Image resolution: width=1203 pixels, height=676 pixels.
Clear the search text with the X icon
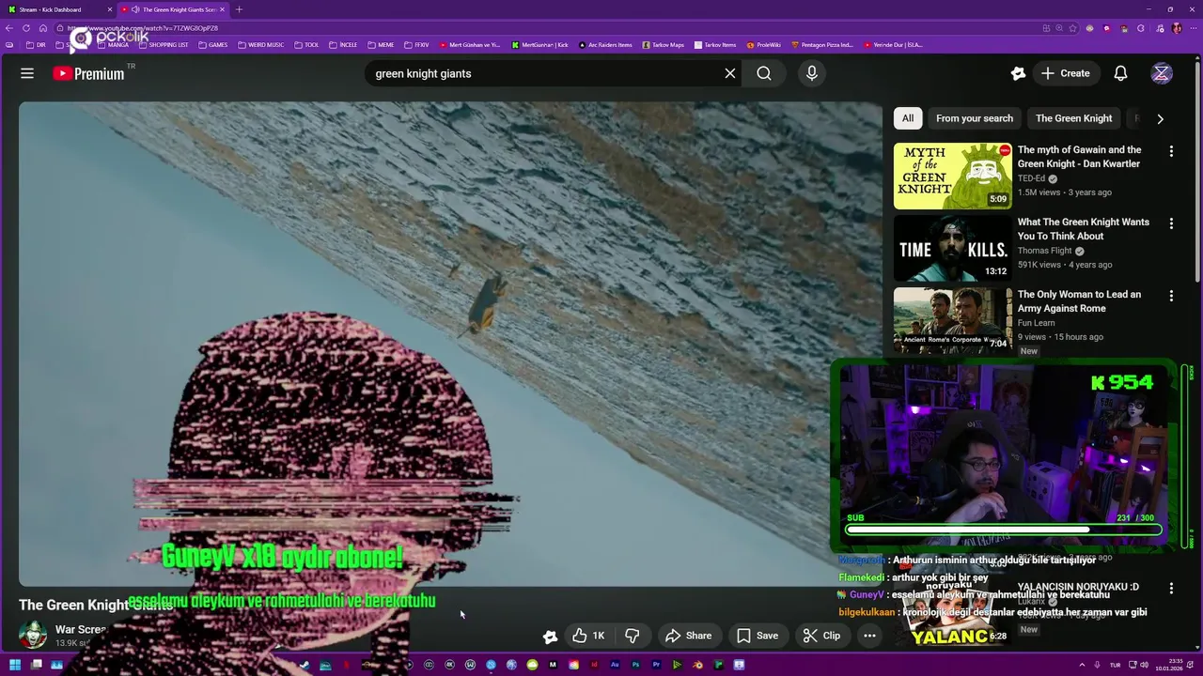(729, 73)
